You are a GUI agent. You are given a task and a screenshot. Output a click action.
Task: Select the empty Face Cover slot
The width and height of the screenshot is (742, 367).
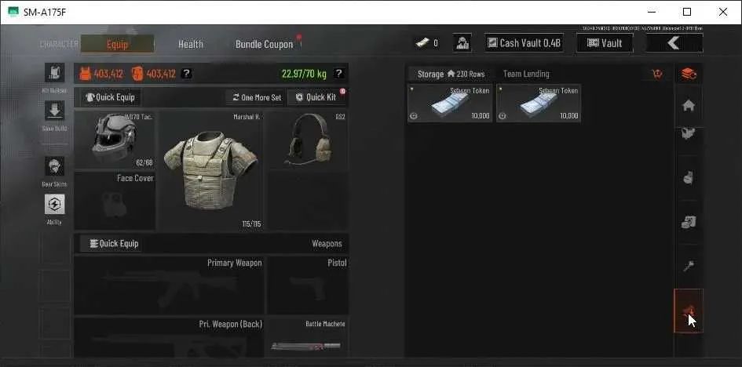tap(115, 201)
